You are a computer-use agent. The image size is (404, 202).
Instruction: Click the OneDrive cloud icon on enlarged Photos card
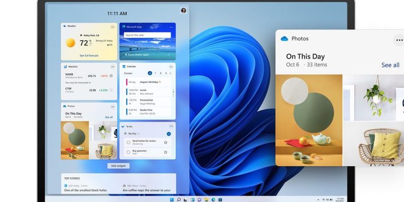[284, 39]
